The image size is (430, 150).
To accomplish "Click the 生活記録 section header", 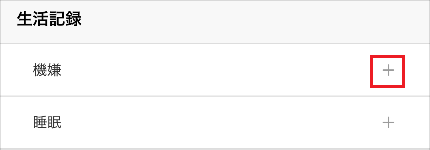I will coord(49,20).
